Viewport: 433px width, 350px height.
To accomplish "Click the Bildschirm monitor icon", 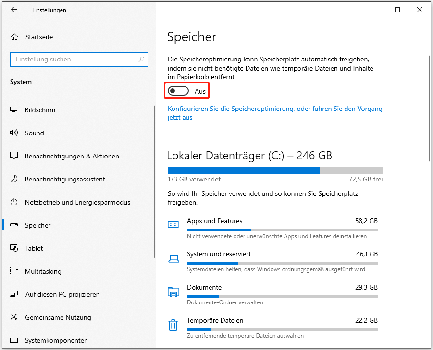I will pos(14,110).
